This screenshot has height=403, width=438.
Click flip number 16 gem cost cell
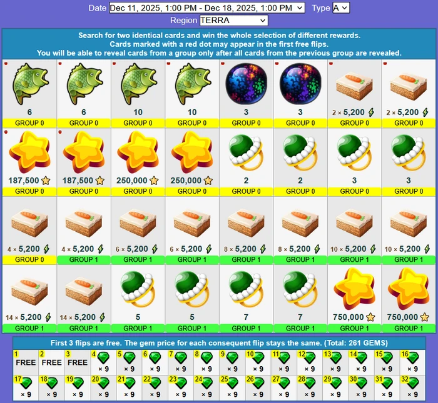coord(412,362)
